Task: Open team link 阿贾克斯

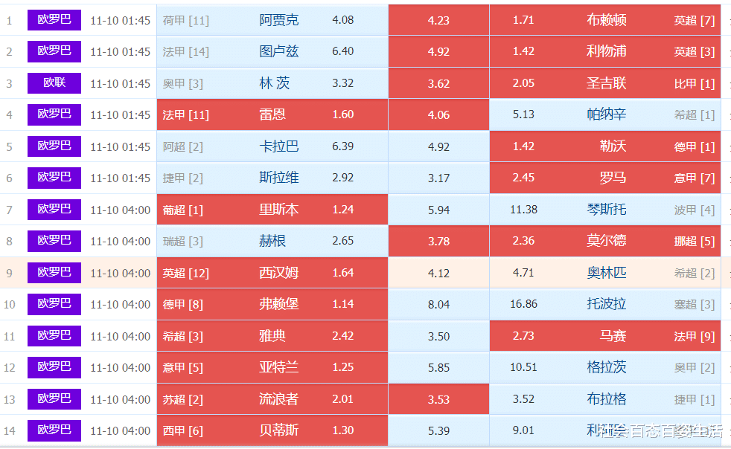Action: pyautogui.click(x=278, y=20)
